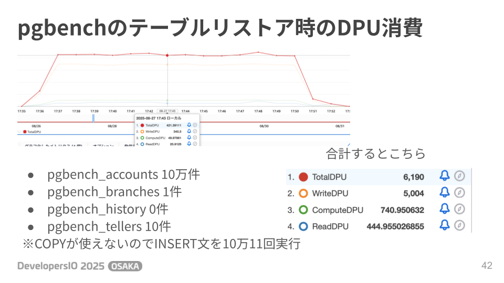This screenshot has width=504, height=283.
Task: Click the compass icon beside ReadDPU 444.955026855
Action: point(459,225)
